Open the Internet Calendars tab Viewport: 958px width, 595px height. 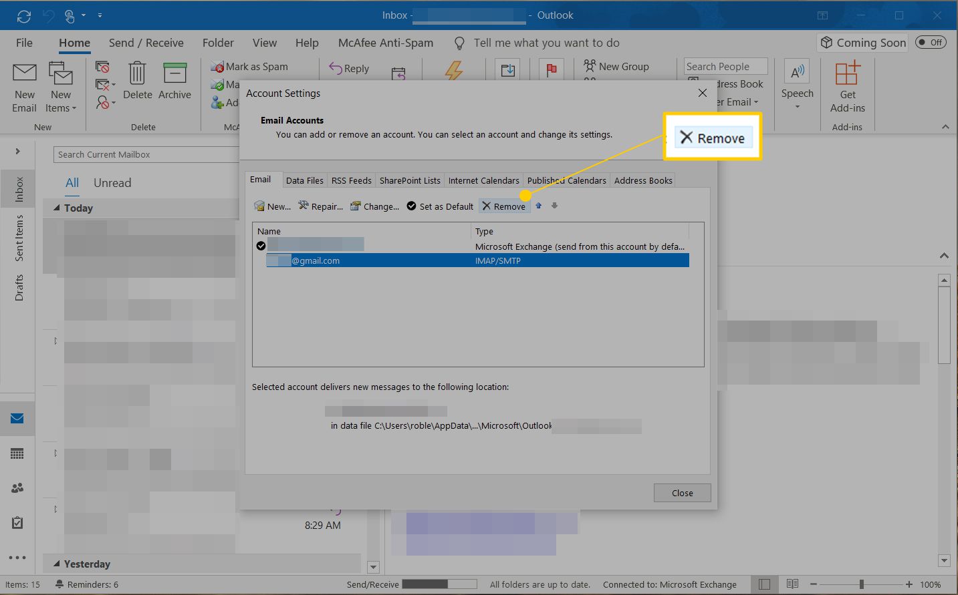483,180
